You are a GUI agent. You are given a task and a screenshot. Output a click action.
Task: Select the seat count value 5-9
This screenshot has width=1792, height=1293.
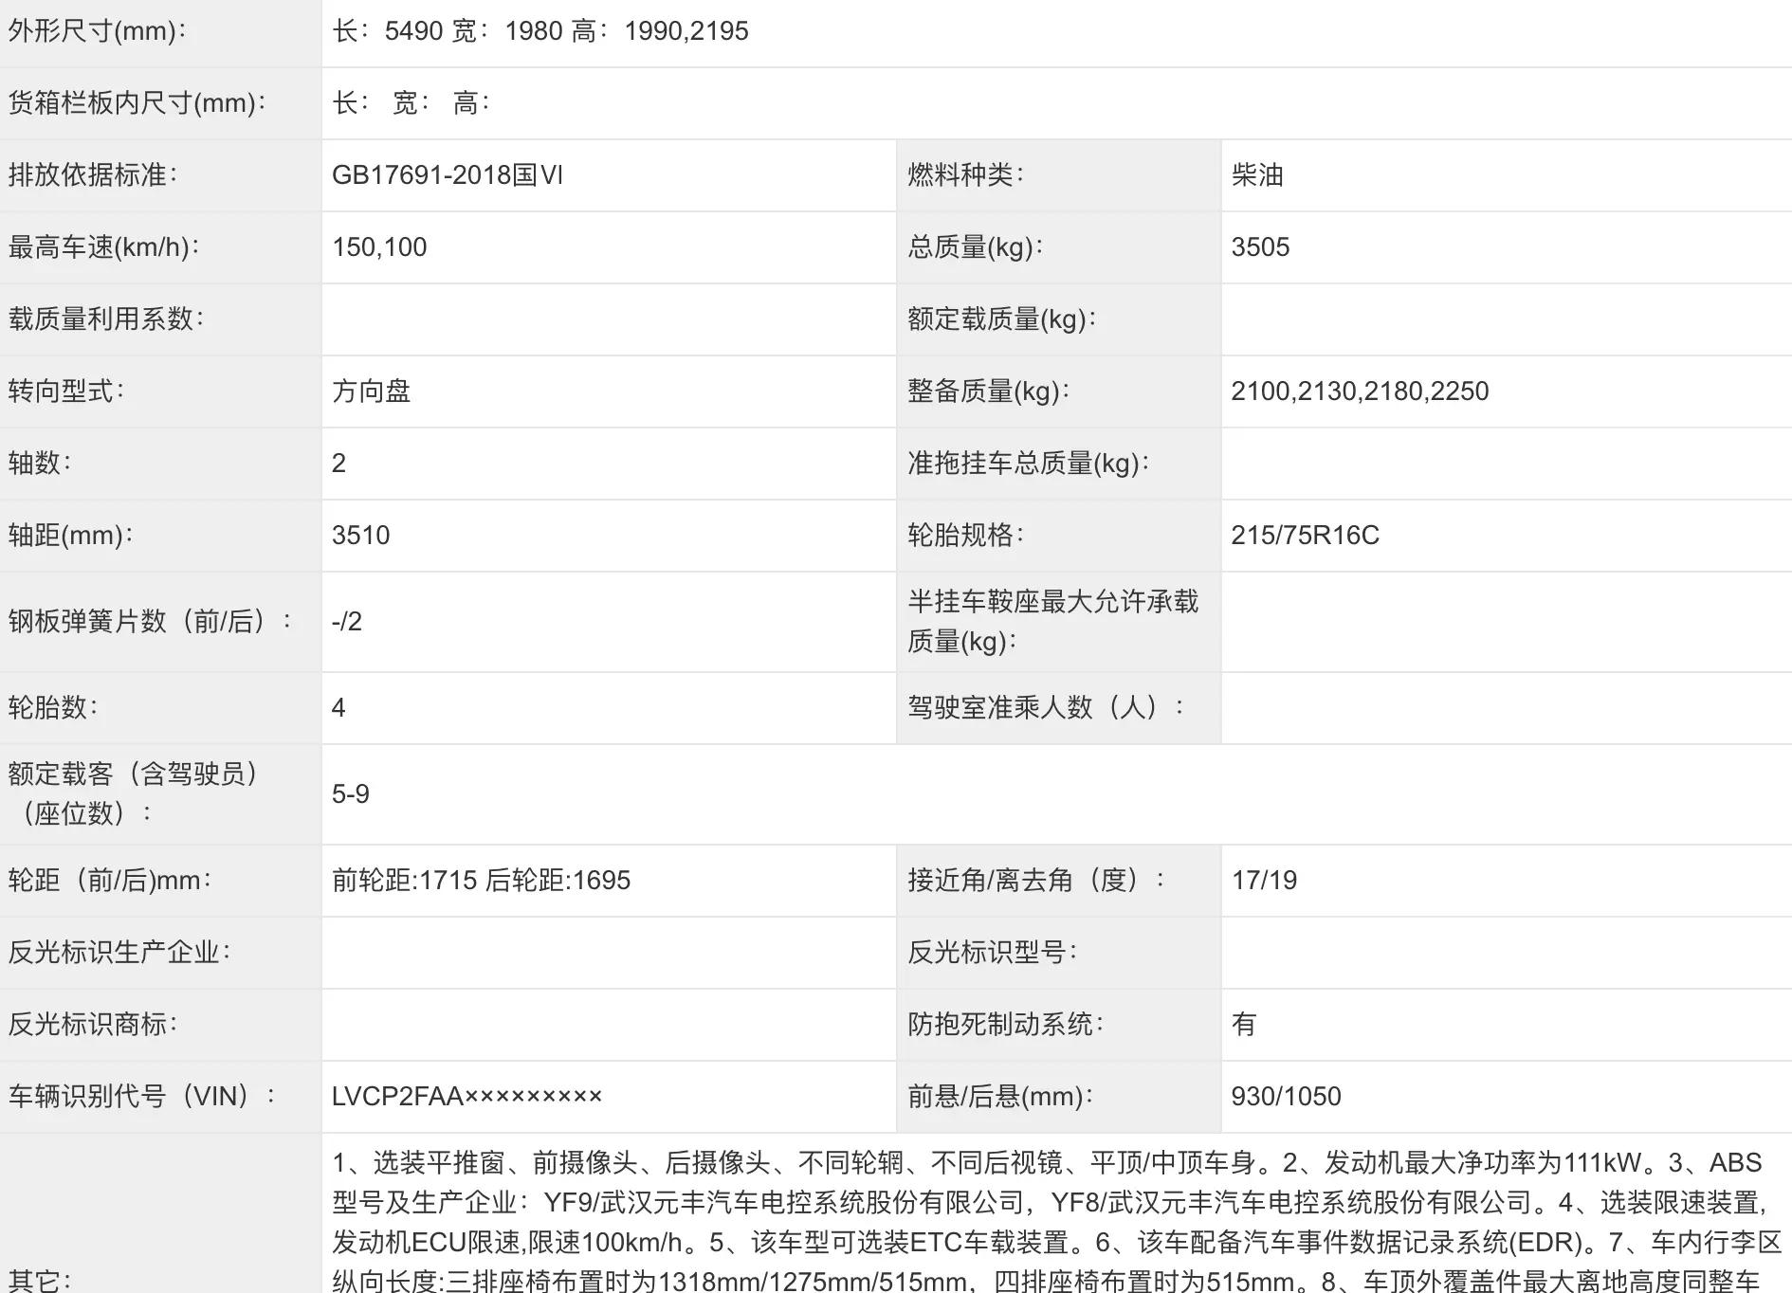pyautogui.click(x=351, y=794)
